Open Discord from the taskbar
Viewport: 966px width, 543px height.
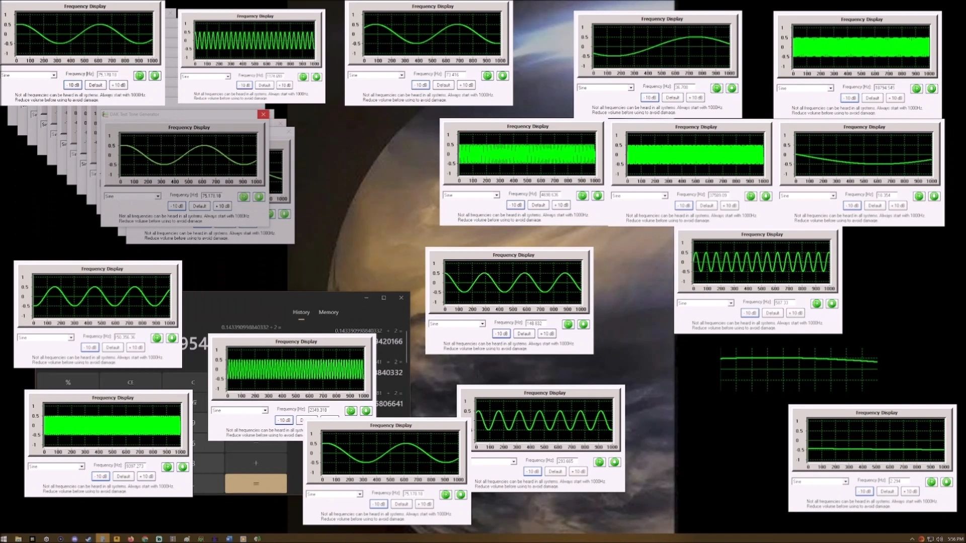click(x=74, y=539)
